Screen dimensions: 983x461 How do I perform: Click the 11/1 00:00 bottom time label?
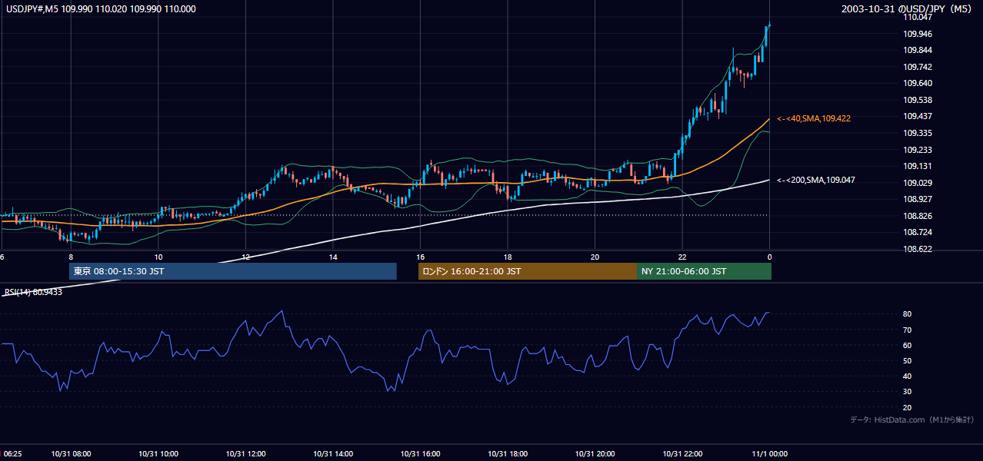(769, 454)
